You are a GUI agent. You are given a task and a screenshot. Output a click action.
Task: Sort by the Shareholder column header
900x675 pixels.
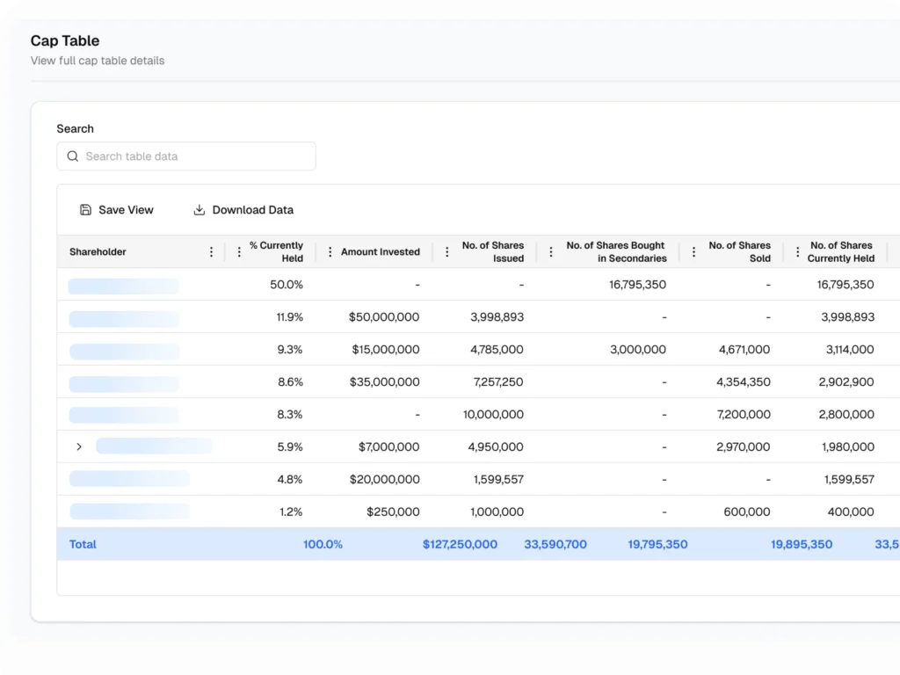point(98,251)
